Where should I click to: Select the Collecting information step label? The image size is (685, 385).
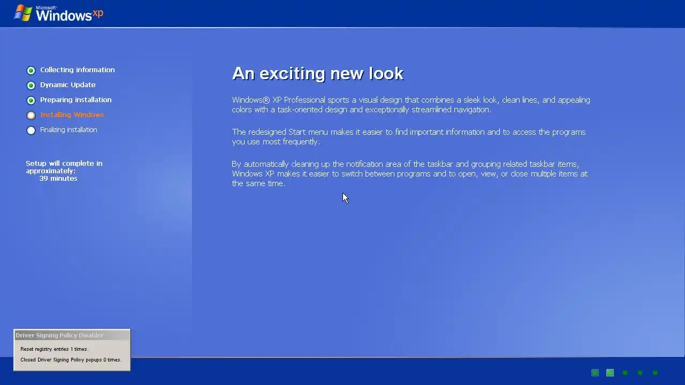tap(77, 70)
